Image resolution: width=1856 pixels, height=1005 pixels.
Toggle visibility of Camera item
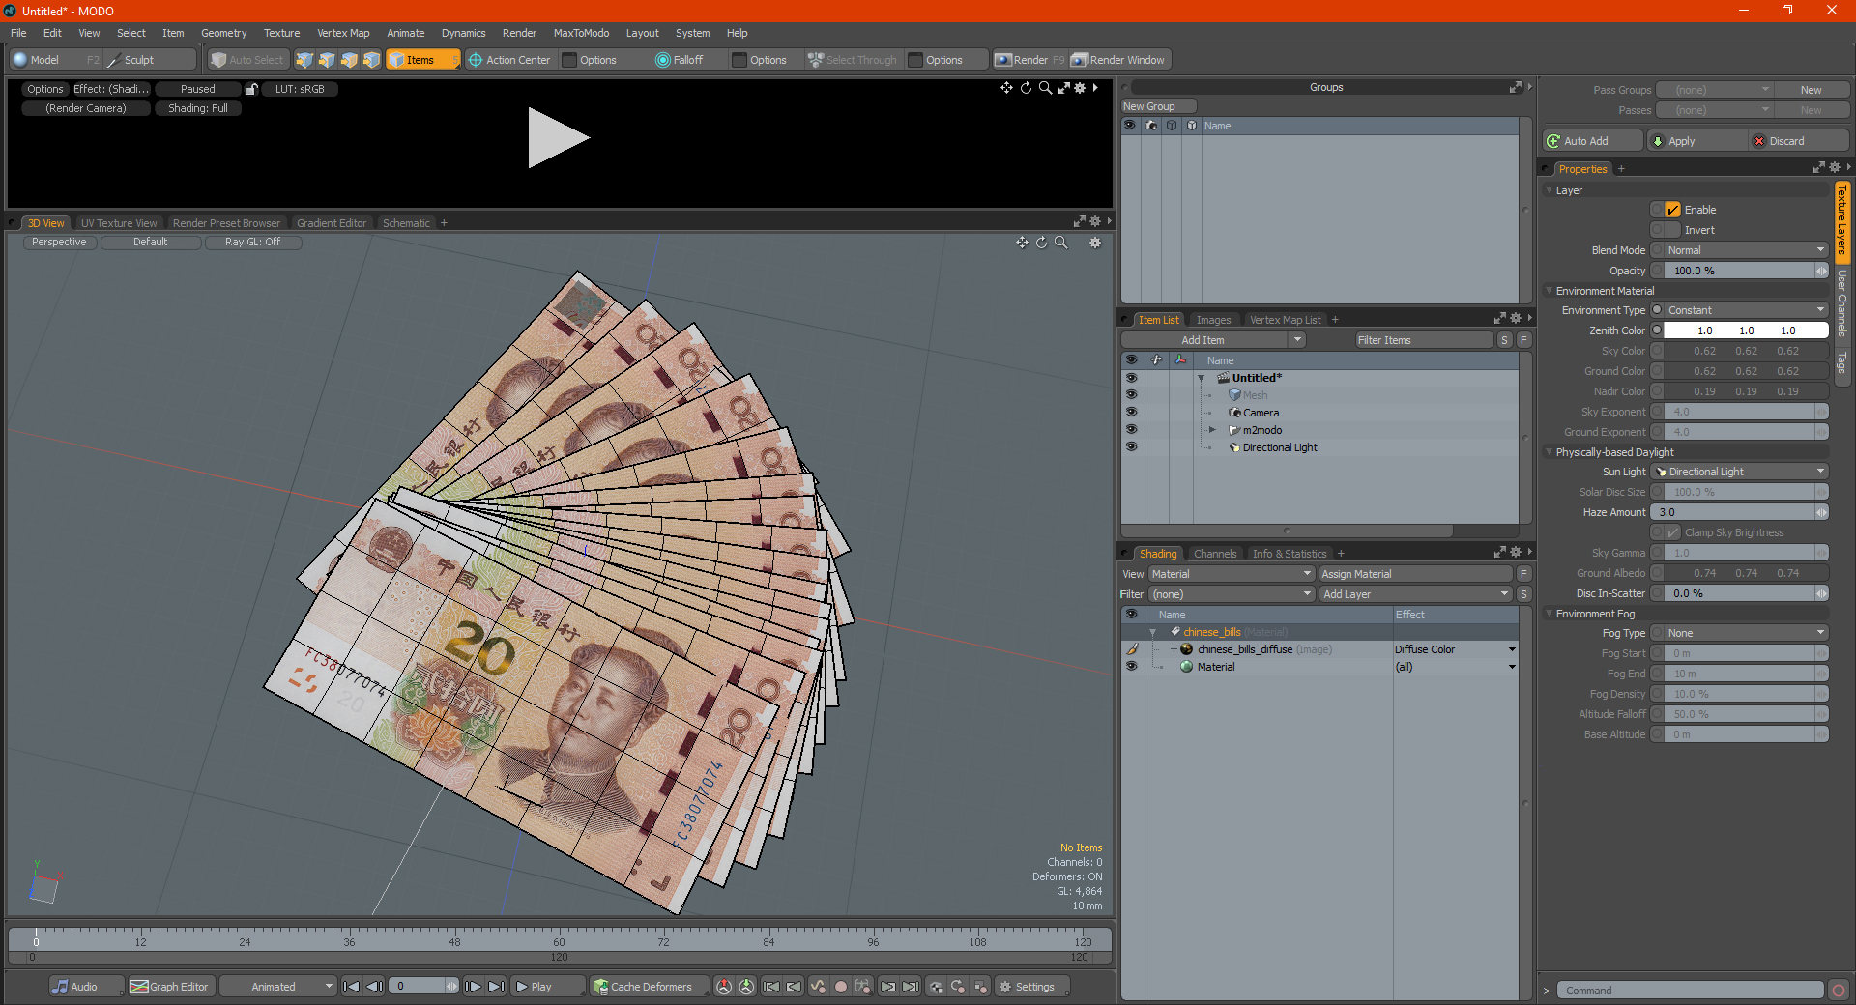[x=1131, y=413]
